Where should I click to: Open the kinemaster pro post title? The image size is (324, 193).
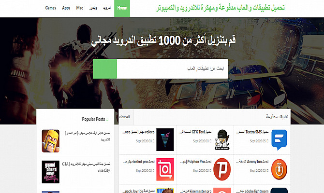click(195, 191)
